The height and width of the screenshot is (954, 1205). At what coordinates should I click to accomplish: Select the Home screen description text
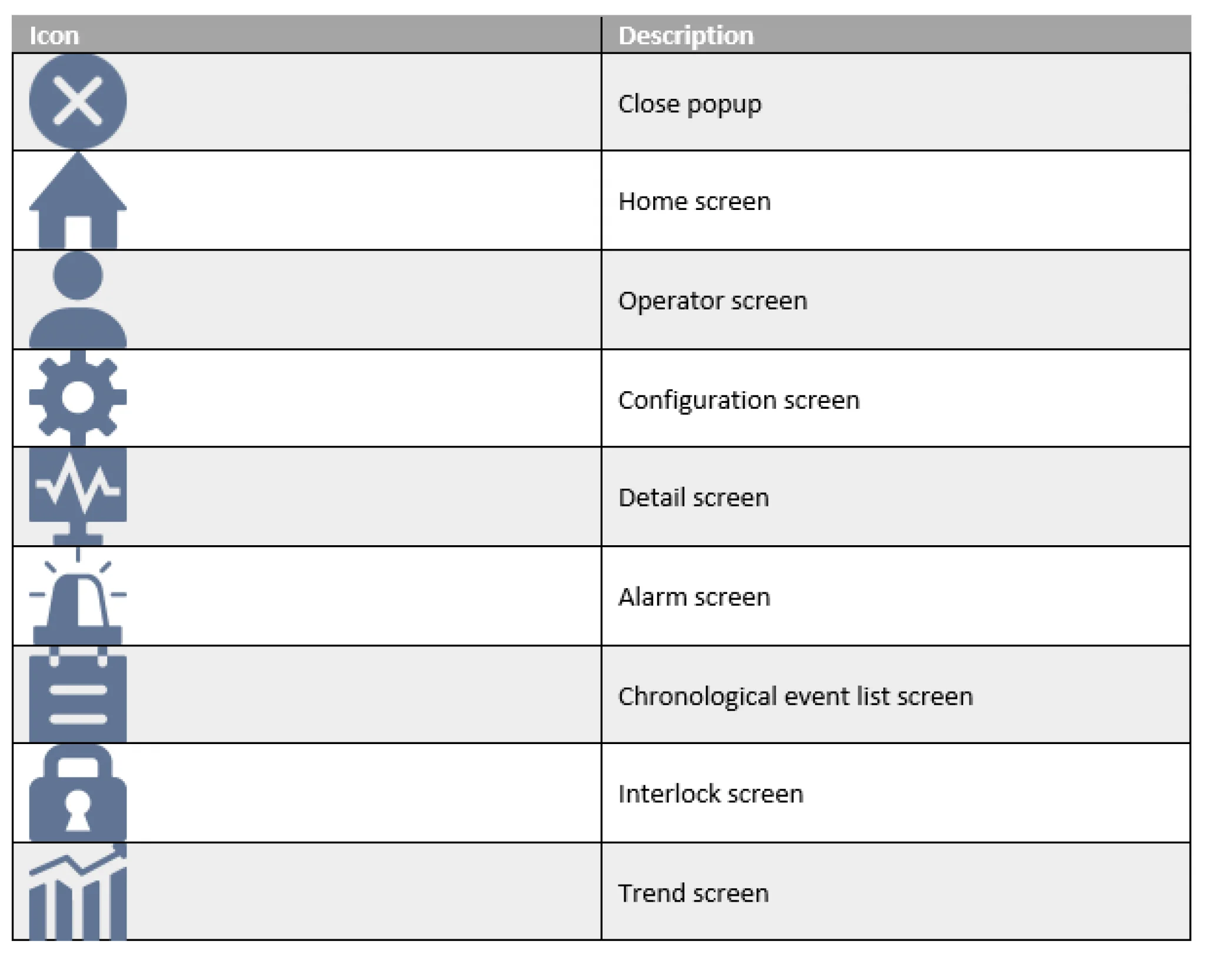694,202
